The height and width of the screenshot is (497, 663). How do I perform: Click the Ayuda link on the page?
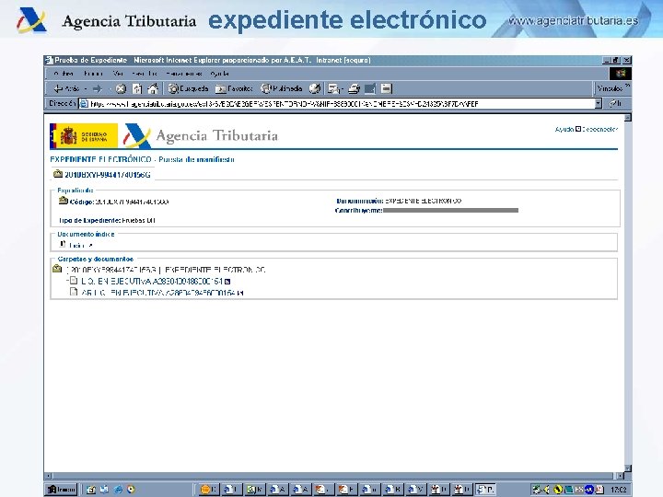tap(564, 129)
